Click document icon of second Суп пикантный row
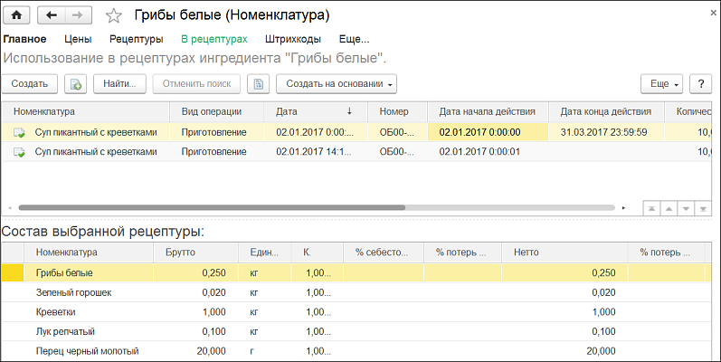This screenshot has height=362, width=721. tap(19, 153)
